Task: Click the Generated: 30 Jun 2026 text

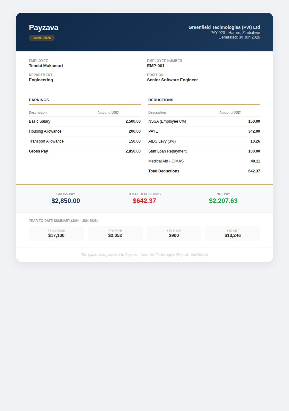Action: point(239,37)
